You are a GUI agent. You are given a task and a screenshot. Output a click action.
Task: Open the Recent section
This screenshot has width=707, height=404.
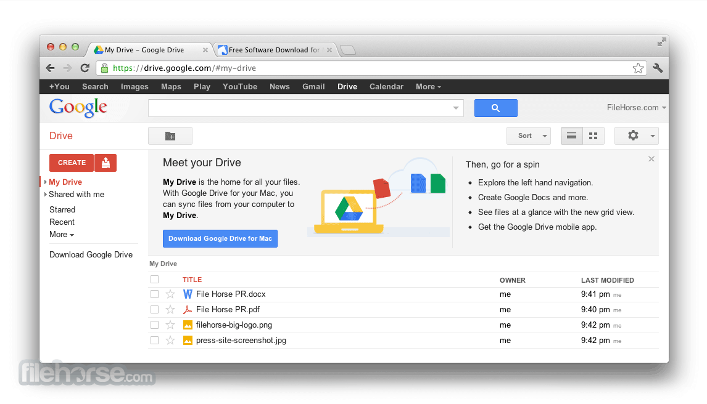click(62, 222)
